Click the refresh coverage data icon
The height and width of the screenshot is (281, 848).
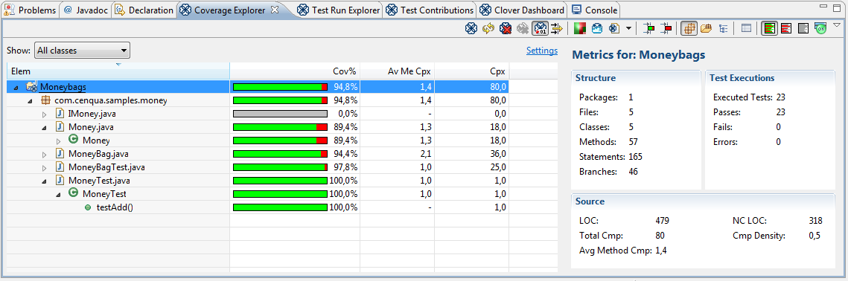(x=488, y=29)
